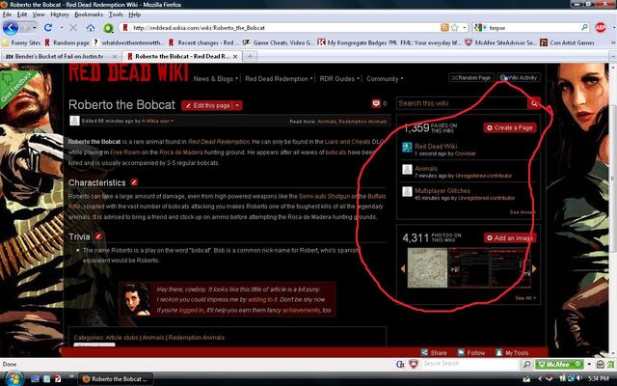Screen dimensions: 617x386
Task: Open the address bar history dropdown arrow
Action: 465,28
